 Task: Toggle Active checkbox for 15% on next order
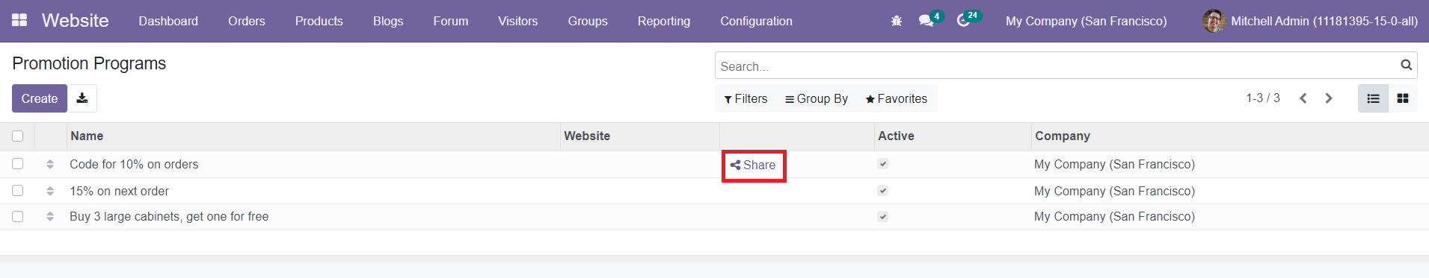coord(883,191)
